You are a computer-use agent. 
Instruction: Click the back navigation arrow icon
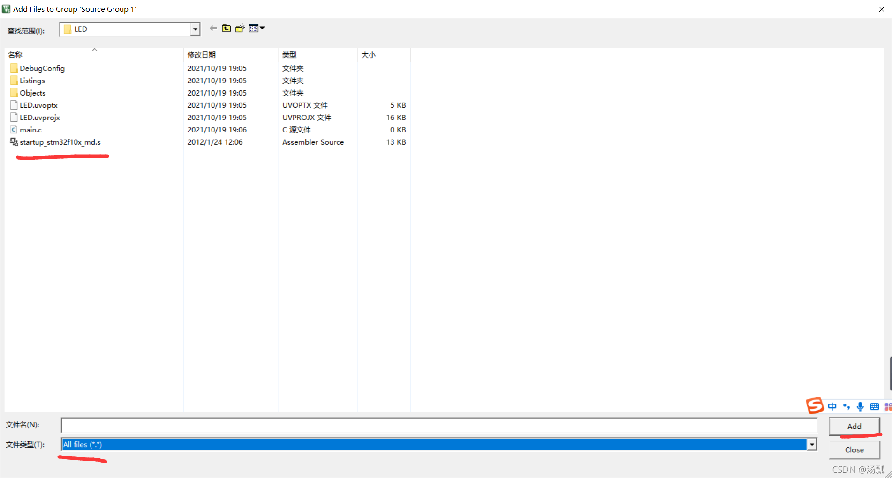click(213, 29)
